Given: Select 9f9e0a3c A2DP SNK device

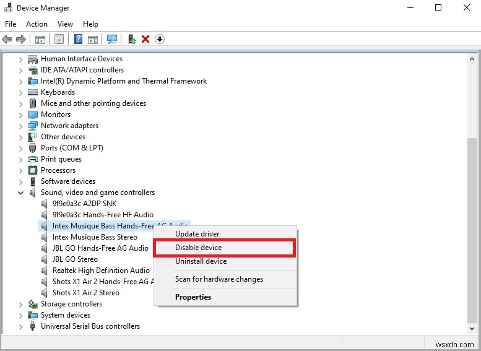Looking at the screenshot, I should 84,204.
